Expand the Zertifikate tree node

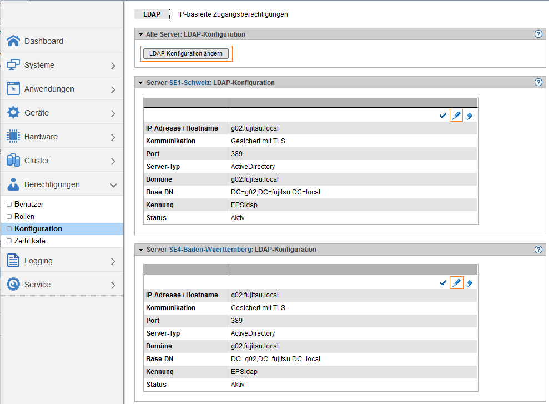click(x=9, y=241)
